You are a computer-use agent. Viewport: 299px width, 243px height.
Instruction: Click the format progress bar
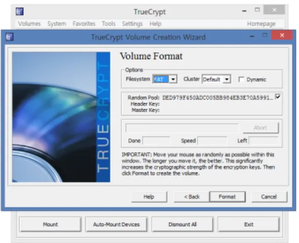click(182, 128)
